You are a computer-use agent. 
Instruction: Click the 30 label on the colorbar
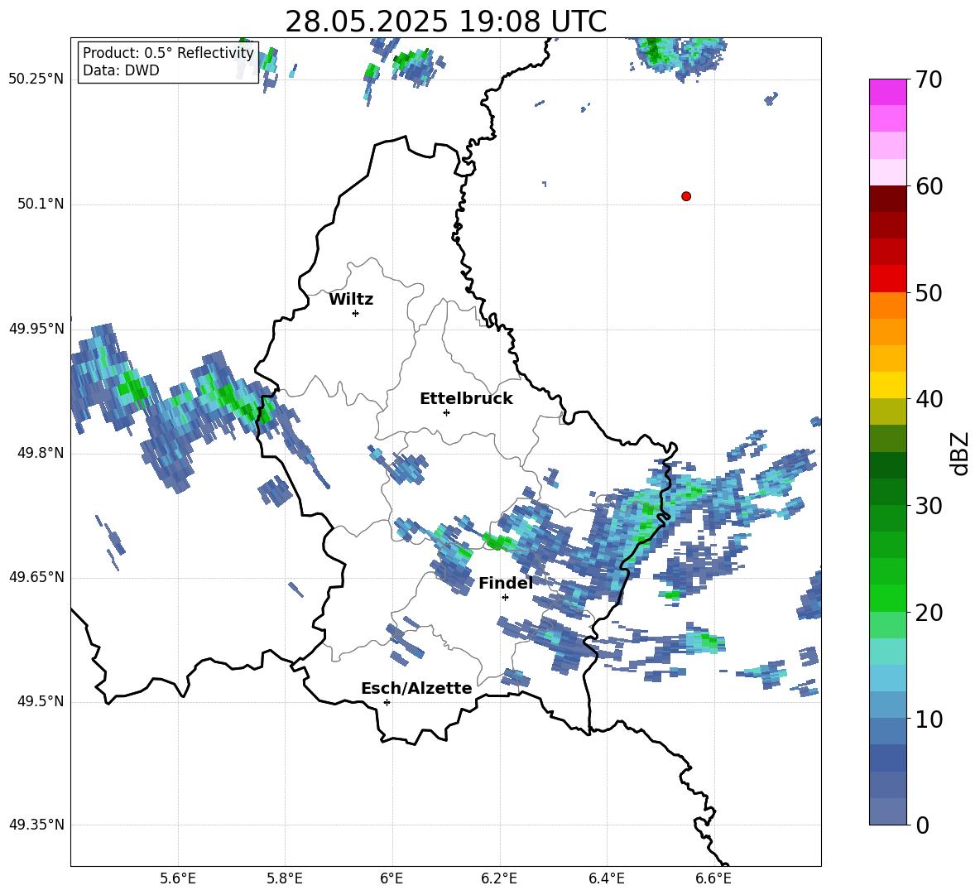pyautogui.click(x=929, y=506)
